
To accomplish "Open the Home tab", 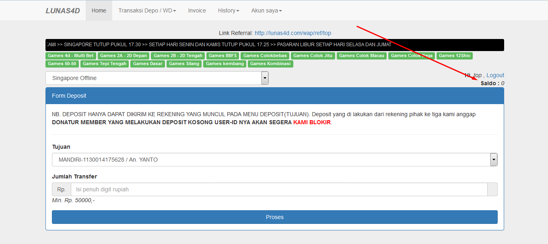I will (99, 11).
